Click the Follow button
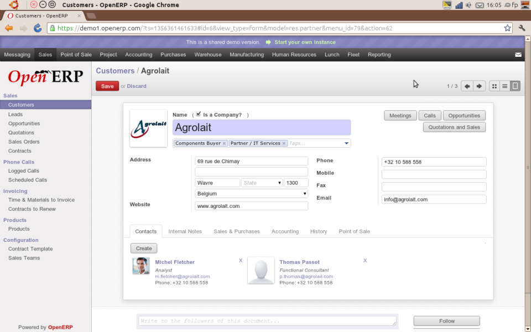Viewport: 531px width, 332px height. pos(447,321)
